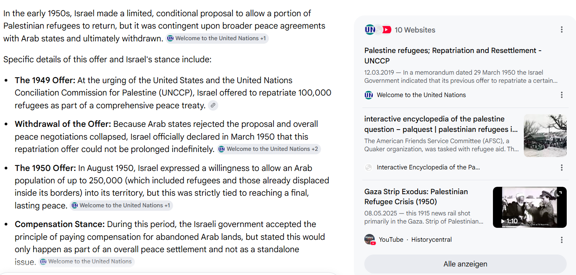This screenshot has width=576, height=275.
Task: Open the 'interactive encyclopedia of the palestine question' result
Action: pos(441,124)
